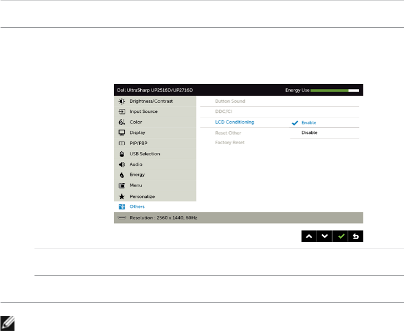This screenshot has height=331, width=404.
Task: Click the USB Selection mouse icon
Action: click(122, 154)
